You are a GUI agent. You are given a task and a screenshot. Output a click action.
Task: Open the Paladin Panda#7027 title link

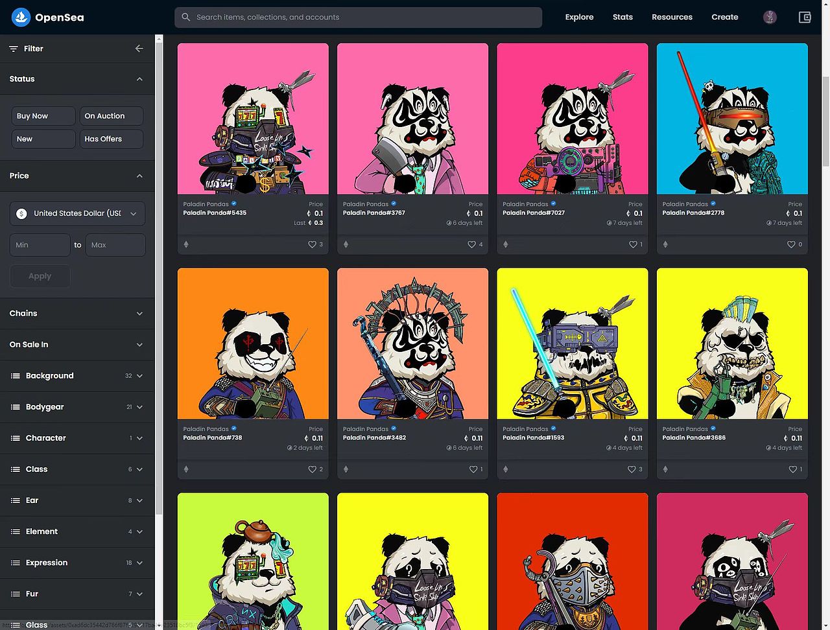tap(534, 213)
